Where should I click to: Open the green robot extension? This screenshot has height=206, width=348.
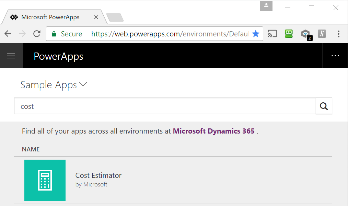(x=289, y=34)
